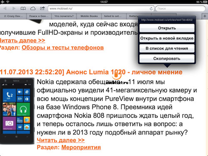This screenshot has width=208, height=156.
Task: Tap the share arrow icon
Action: (42, 8)
